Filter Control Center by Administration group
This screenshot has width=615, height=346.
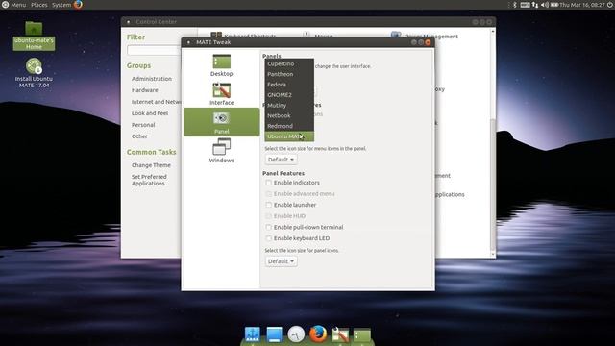tap(152, 79)
